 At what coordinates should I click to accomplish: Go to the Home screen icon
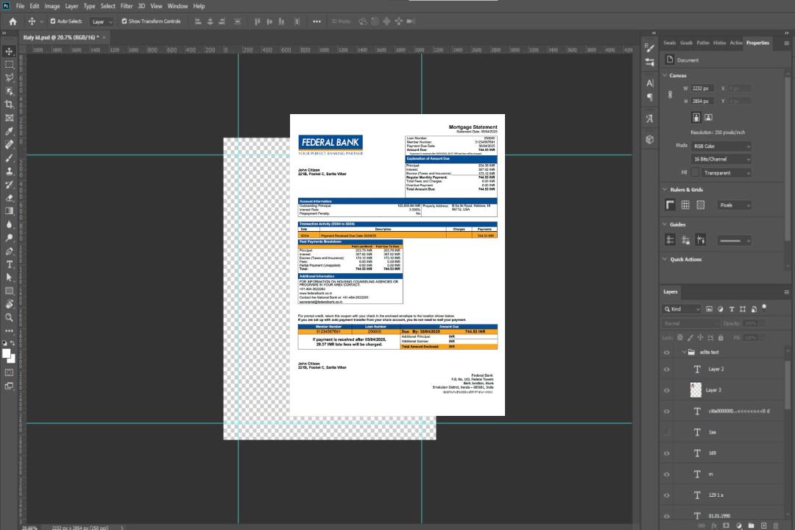13,21
